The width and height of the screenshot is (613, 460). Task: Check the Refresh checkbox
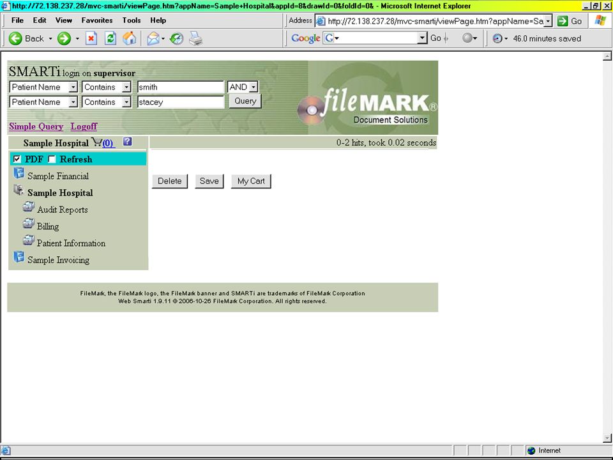coord(52,159)
